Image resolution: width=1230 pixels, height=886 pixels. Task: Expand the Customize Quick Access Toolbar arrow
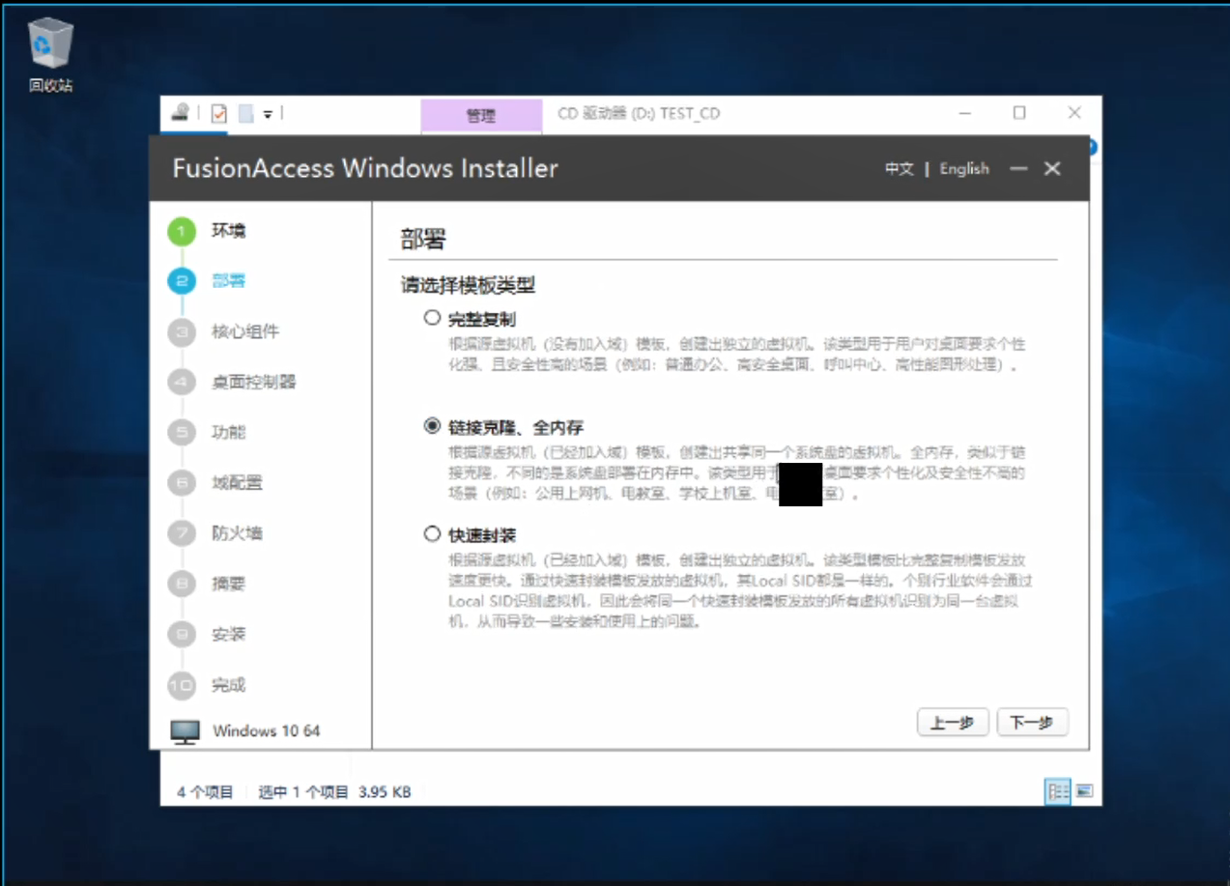266,113
